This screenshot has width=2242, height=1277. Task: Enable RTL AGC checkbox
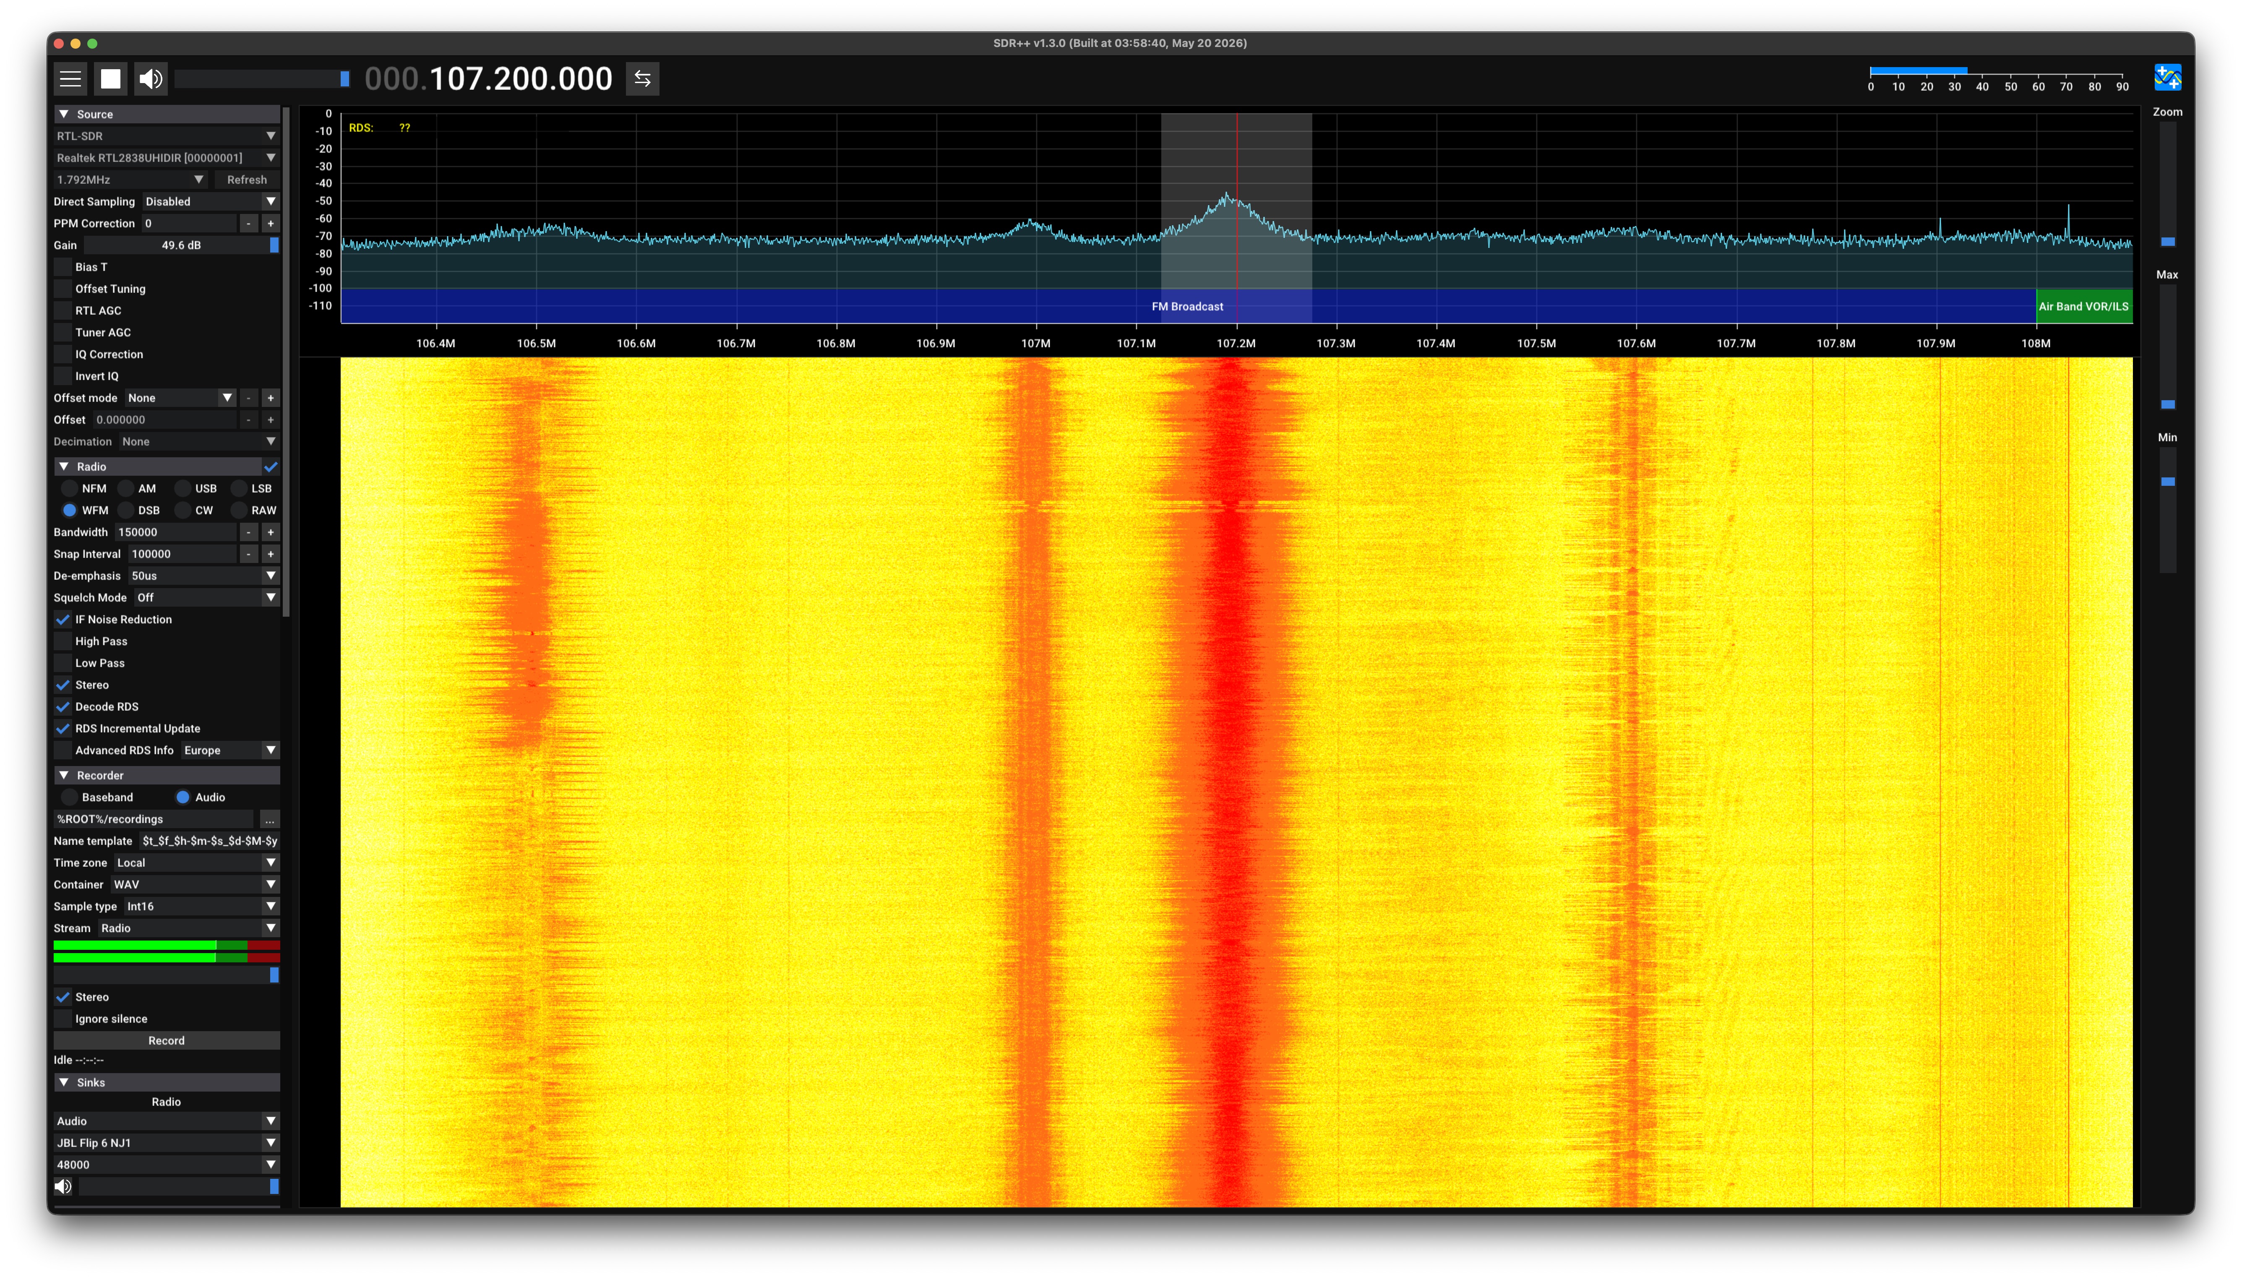(62, 311)
